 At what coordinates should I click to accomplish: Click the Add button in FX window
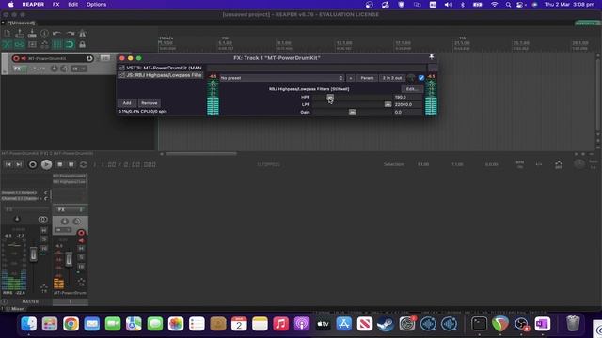point(127,103)
